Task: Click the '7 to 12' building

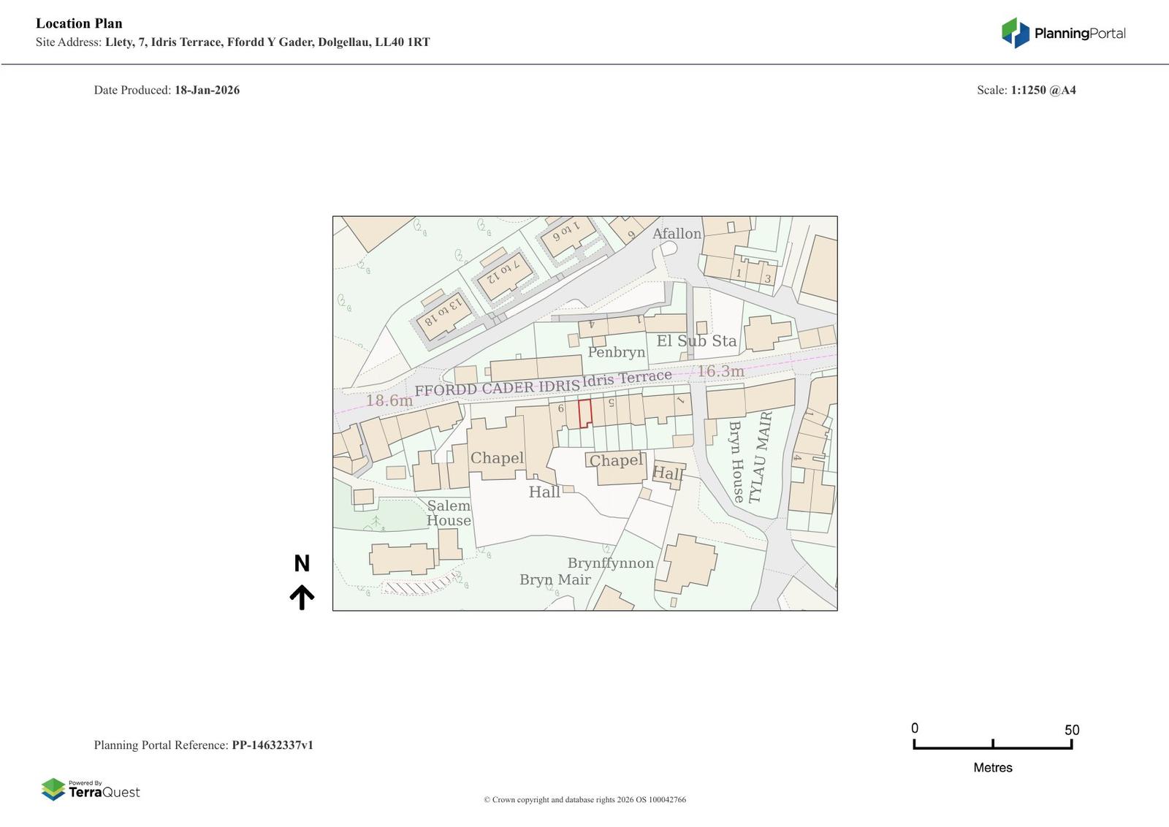Action: pos(504,274)
